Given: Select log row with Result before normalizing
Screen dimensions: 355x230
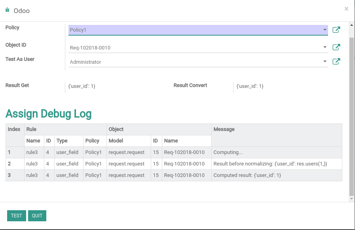Looking at the screenshot, I should (174, 164).
